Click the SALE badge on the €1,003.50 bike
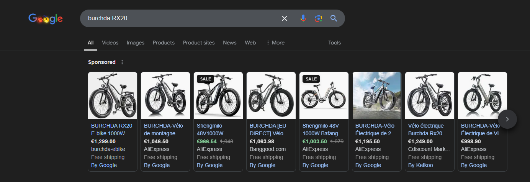This screenshot has width=530, height=182. tap(311, 79)
